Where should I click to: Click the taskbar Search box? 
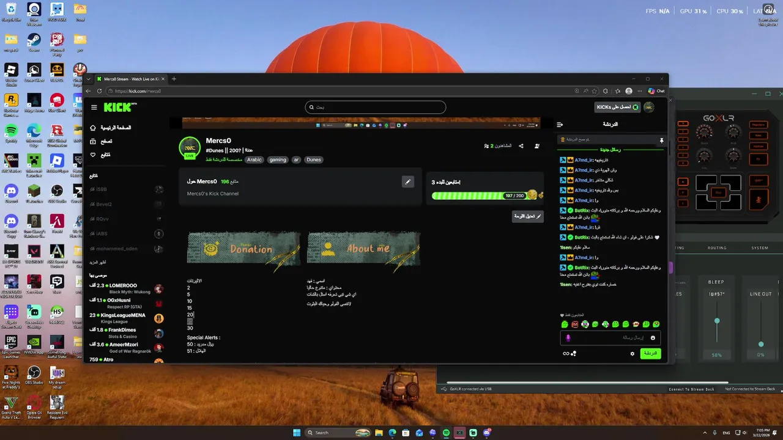(x=339, y=433)
